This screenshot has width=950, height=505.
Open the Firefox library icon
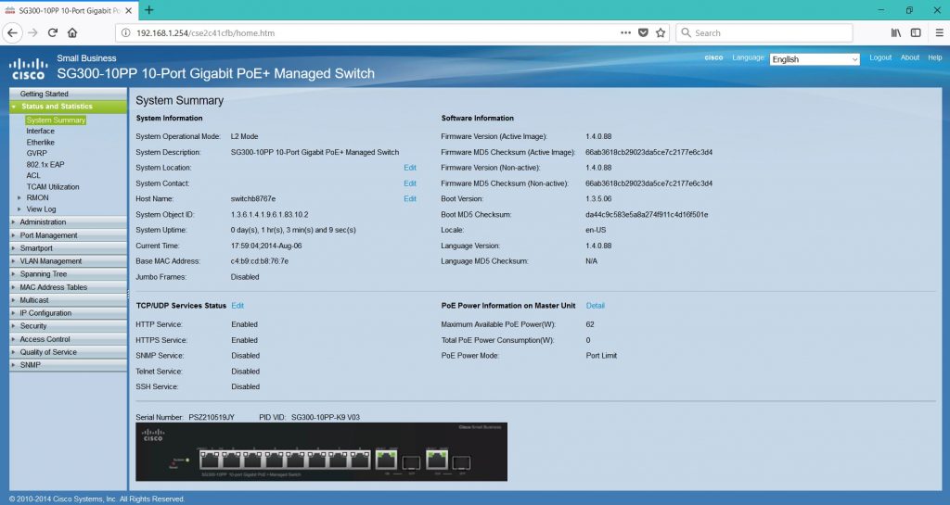coord(895,32)
